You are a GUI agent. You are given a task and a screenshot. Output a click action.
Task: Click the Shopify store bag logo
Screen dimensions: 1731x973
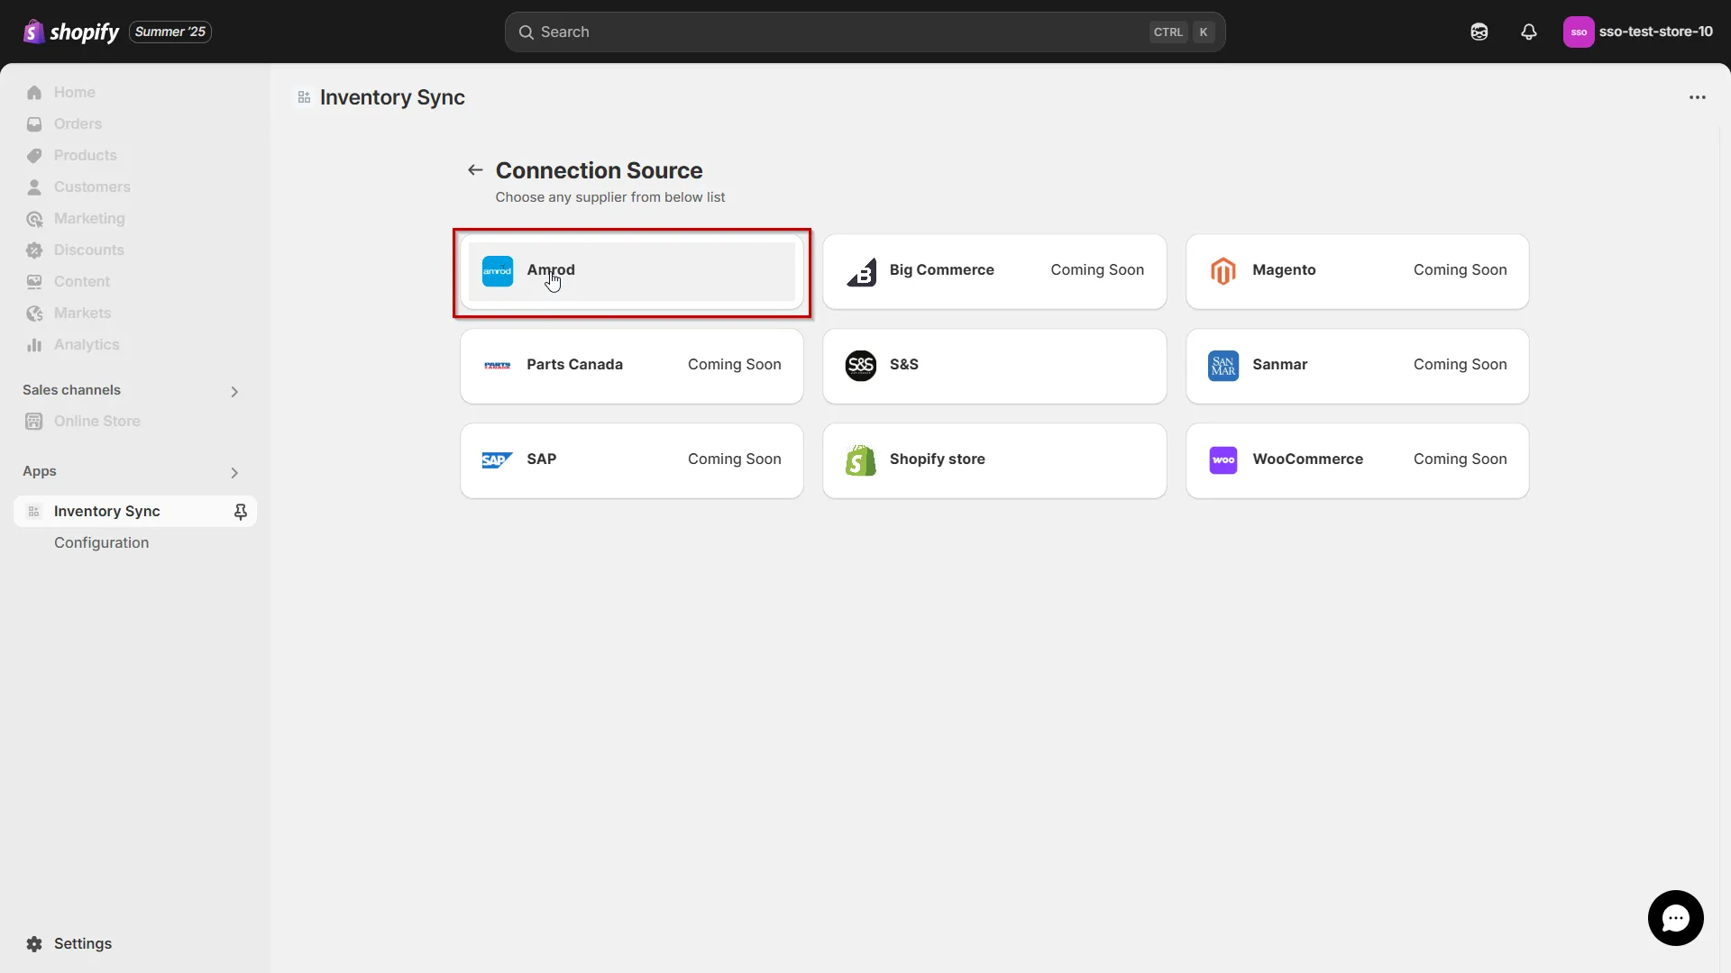point(861,460)
